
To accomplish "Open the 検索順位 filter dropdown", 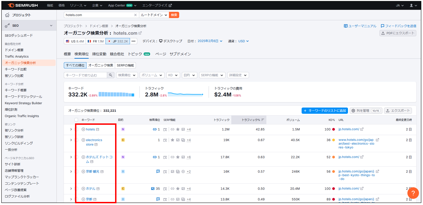I will tap(127, 75).
